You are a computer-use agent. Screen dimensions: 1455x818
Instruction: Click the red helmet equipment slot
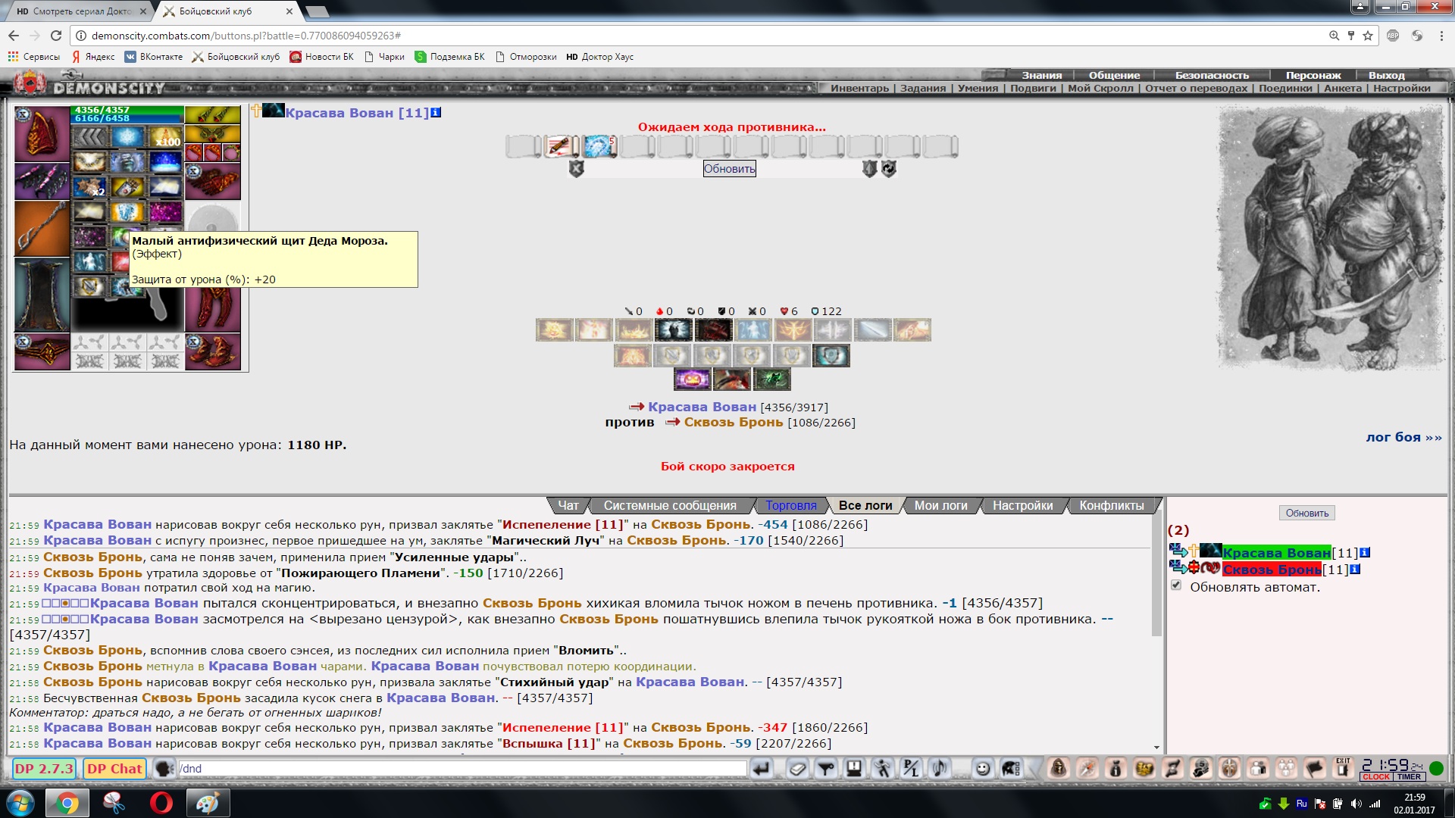tap(42, 134)
